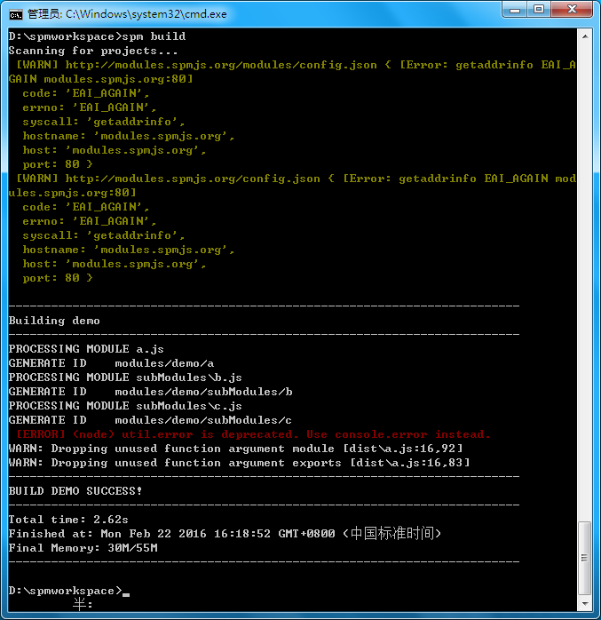
Task: Minimize the cmd.exe window
Action: point(515,10)
